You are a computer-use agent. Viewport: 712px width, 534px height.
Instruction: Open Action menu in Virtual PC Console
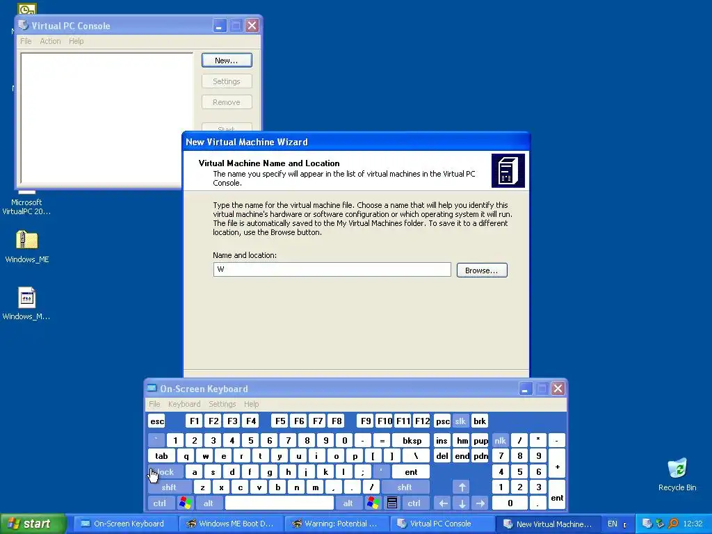(x=50, y=41)
